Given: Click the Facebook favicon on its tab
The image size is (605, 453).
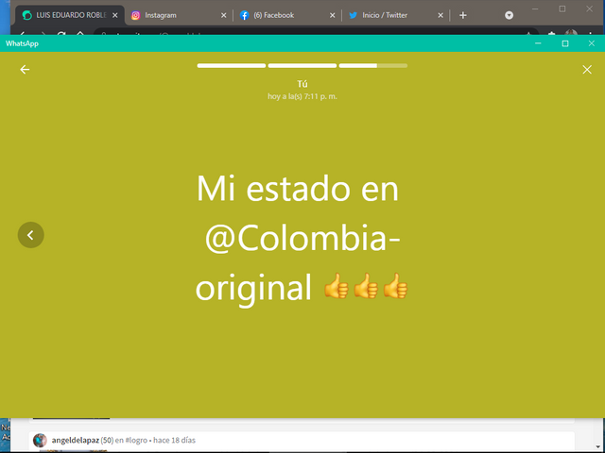Looking at the screenshot, I should [244, 15].
